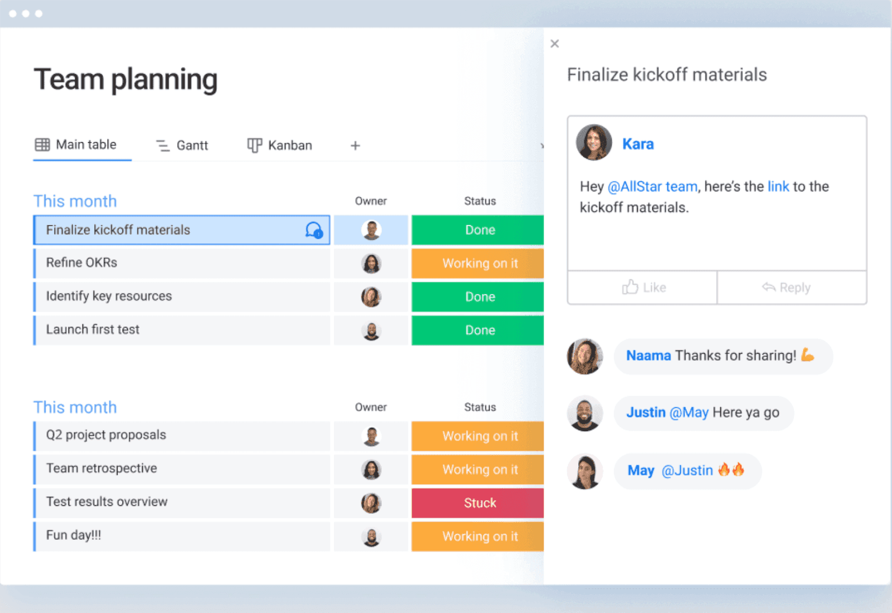
Task: Click owner avatar for Finalize kickoff materials
Action: point(371,230)
